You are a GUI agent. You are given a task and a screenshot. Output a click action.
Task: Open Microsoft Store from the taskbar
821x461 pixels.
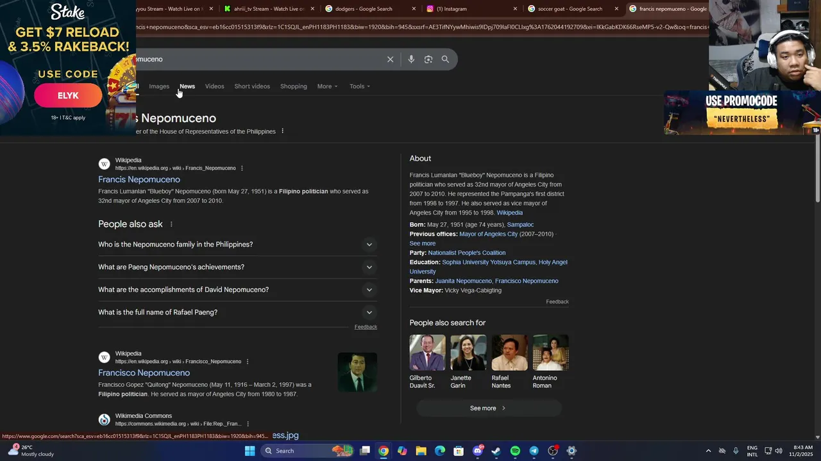click(x=459, y=451)
